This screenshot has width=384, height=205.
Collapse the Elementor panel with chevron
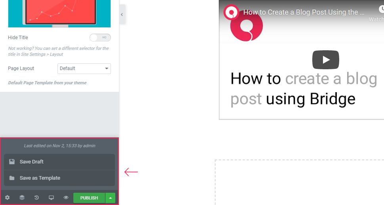(x=122, y=15)
